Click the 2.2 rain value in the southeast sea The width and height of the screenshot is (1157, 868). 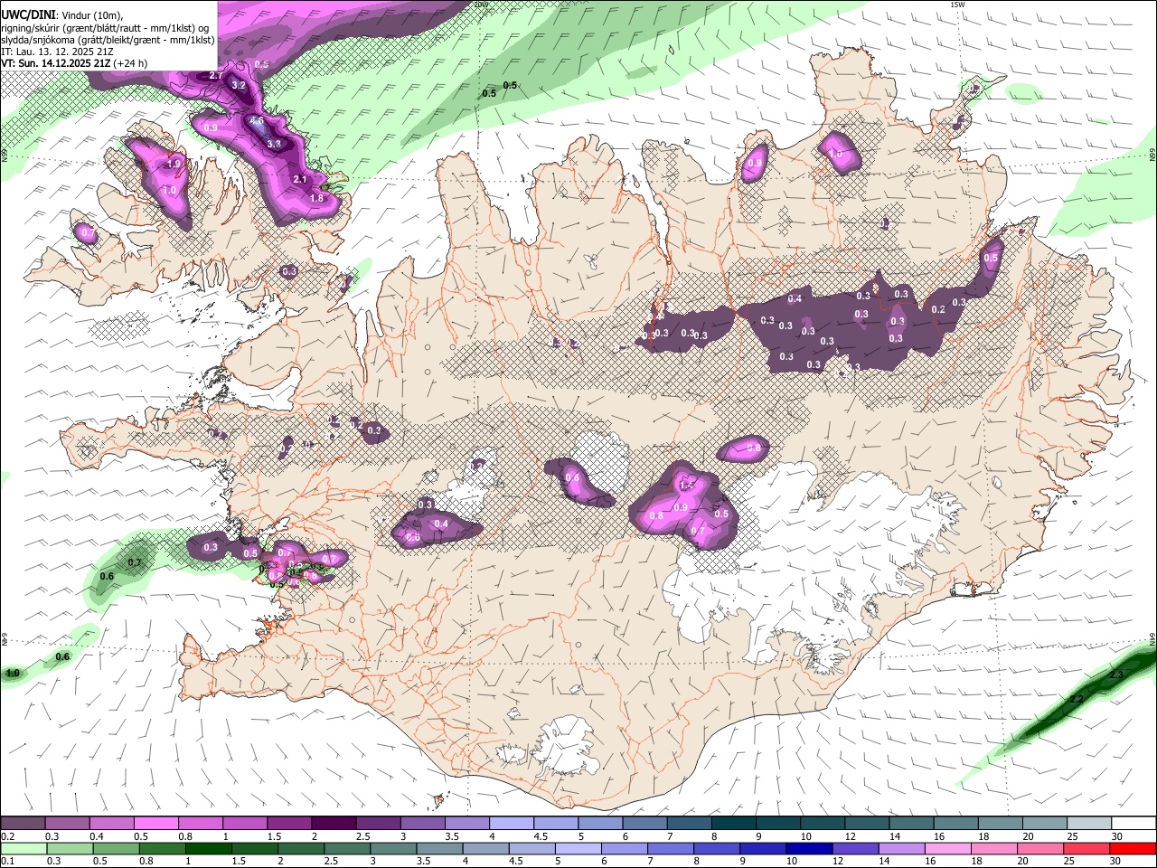pyautogui.click(x=1077, y=699)
